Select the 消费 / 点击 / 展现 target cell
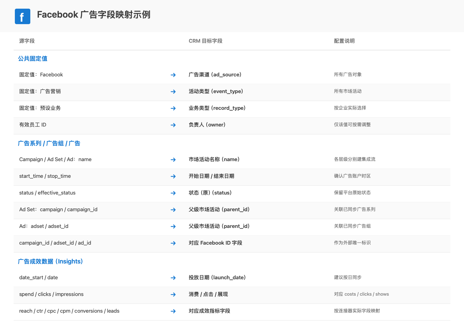 208,294
